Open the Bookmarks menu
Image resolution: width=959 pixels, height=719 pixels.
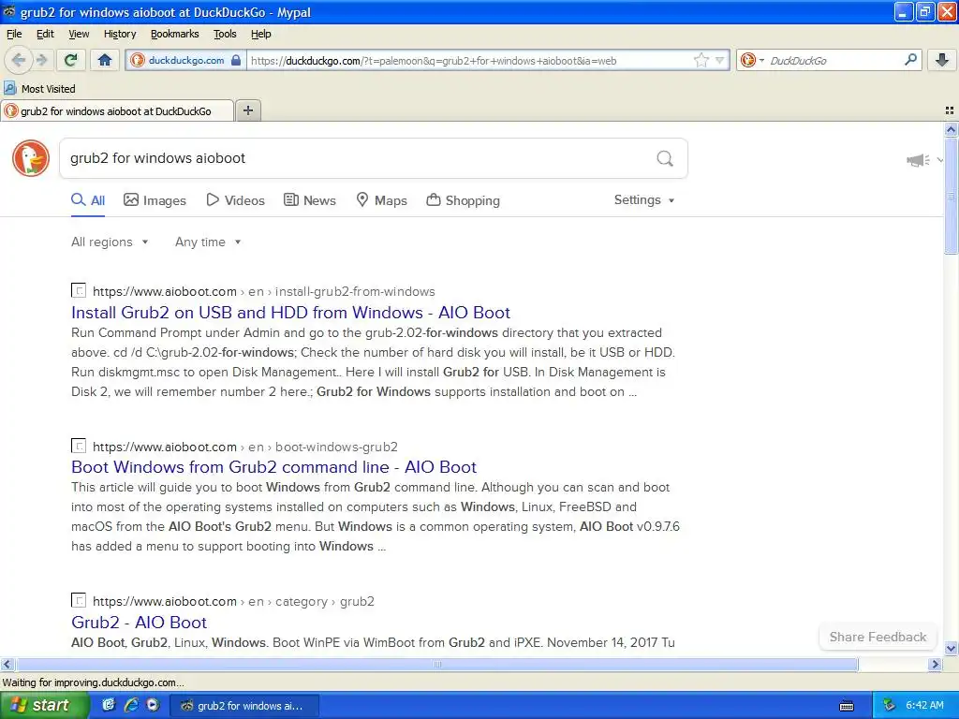point(175,35)
